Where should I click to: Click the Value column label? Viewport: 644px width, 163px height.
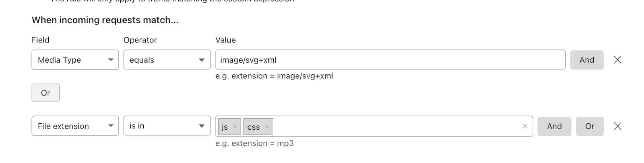[x=225, y=40]
